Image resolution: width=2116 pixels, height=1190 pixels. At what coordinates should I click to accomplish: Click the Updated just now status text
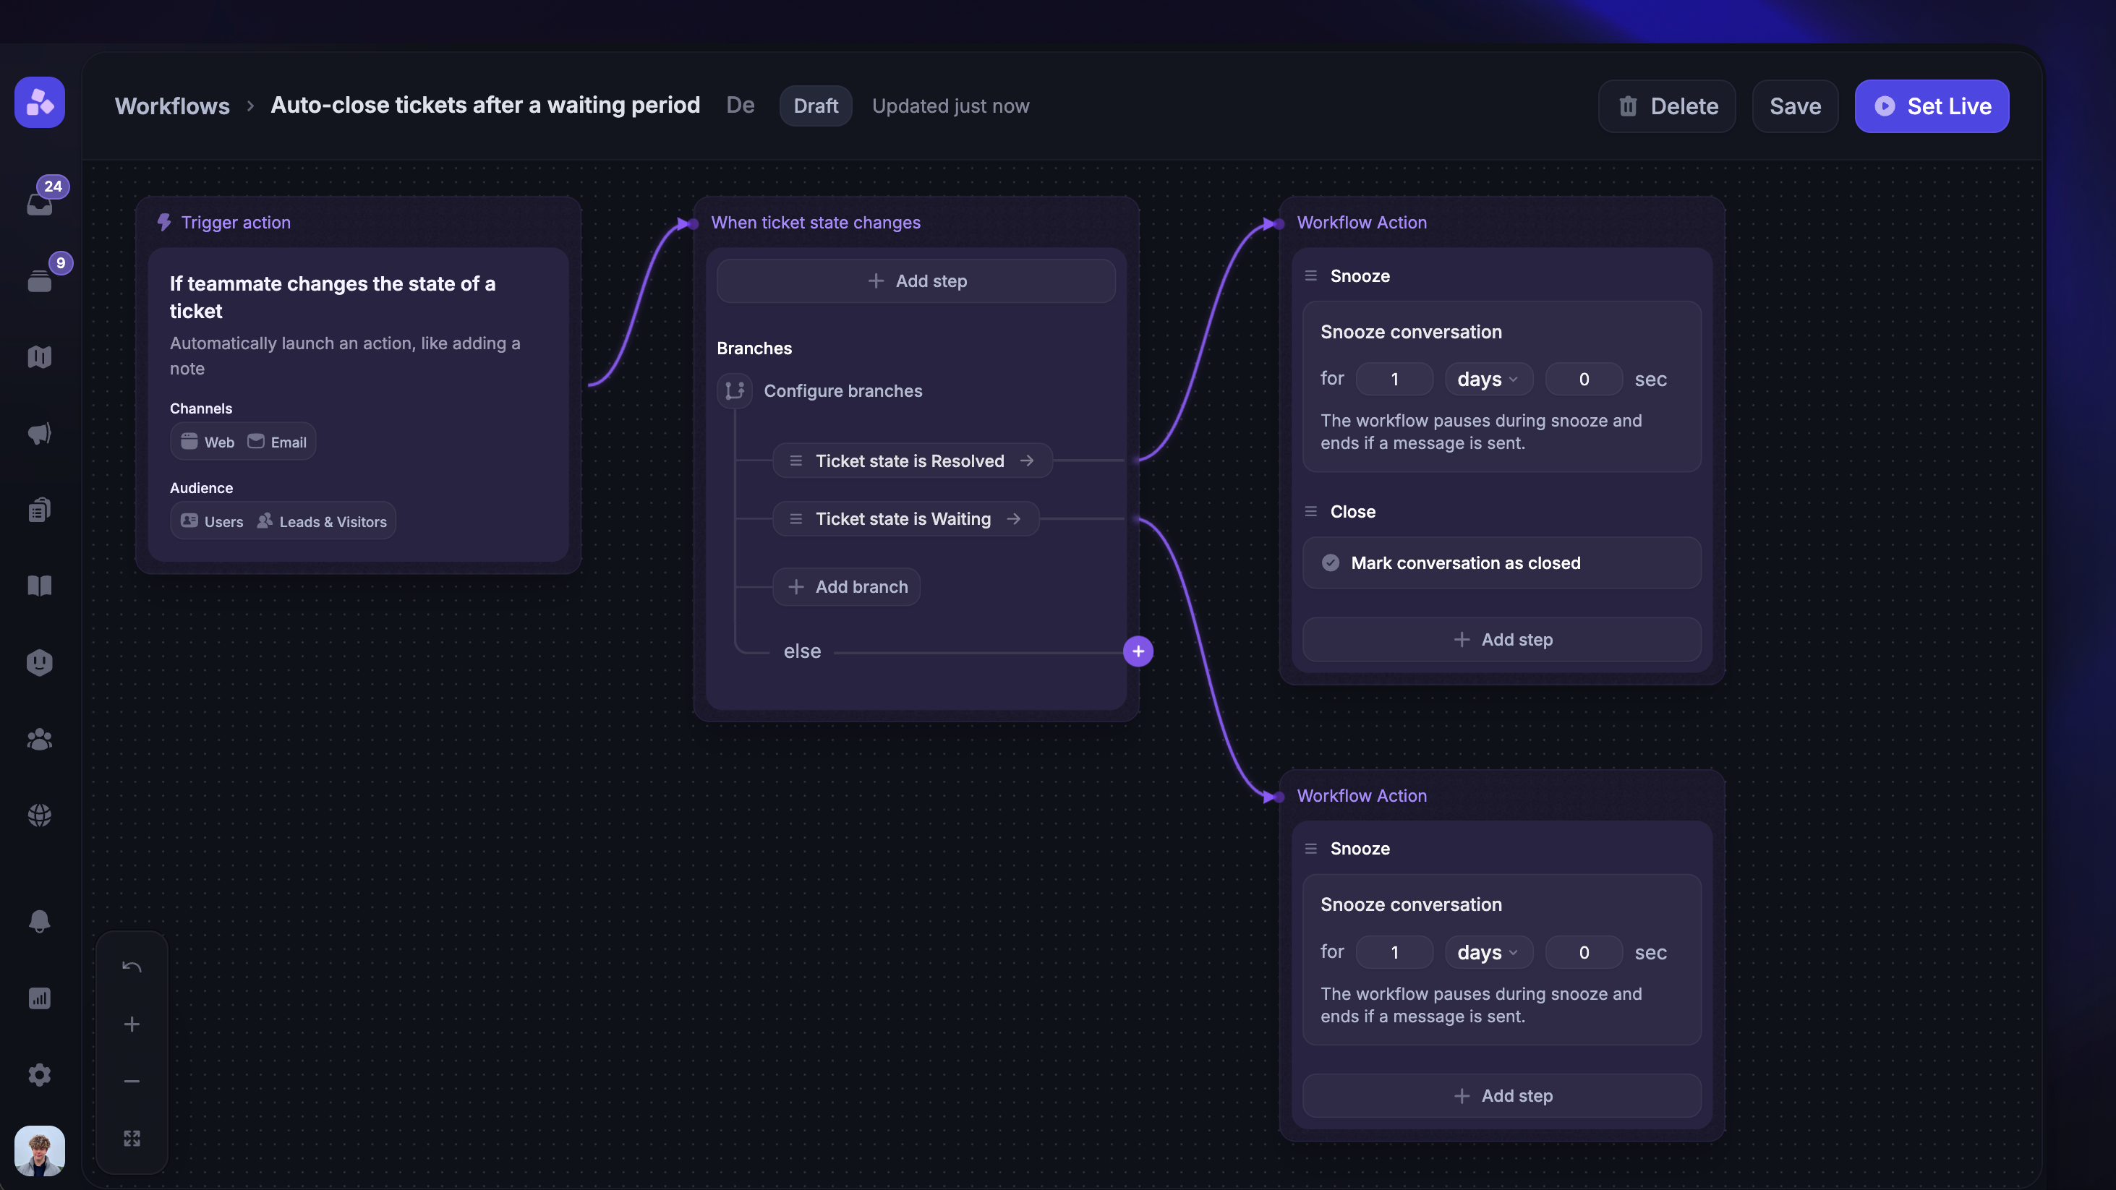(x=950, y=106)
